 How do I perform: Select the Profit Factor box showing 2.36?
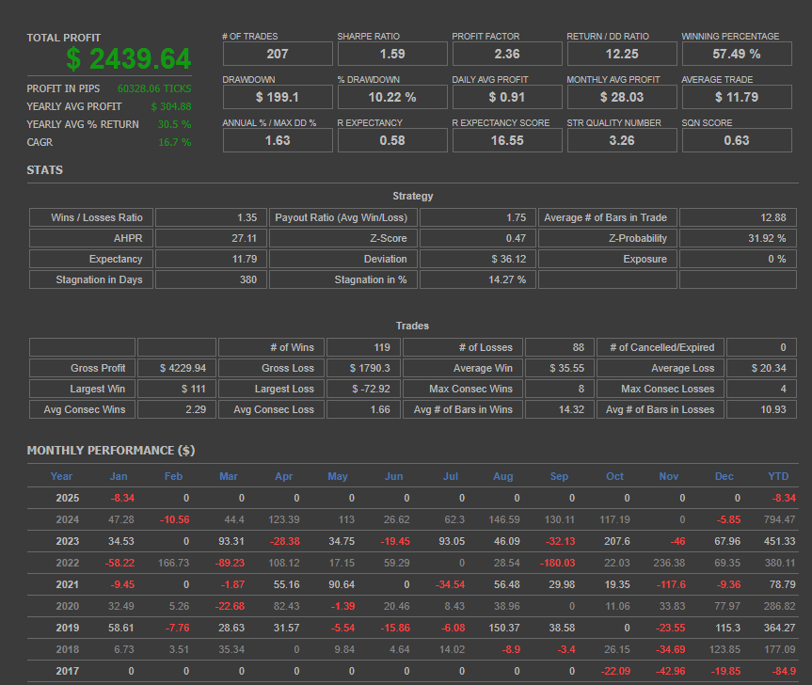click(x=507, y=54)
